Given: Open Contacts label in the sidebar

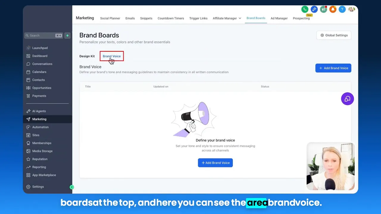Looking at the screenshot, I should [x=38, y=80].
